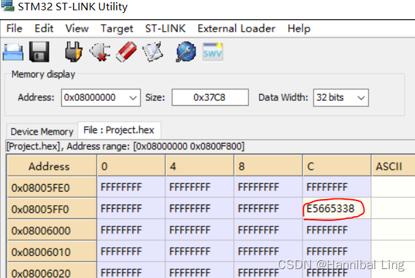The image size is (415, 278).
Task: Select address row 0x08006020
Action: 52,271
